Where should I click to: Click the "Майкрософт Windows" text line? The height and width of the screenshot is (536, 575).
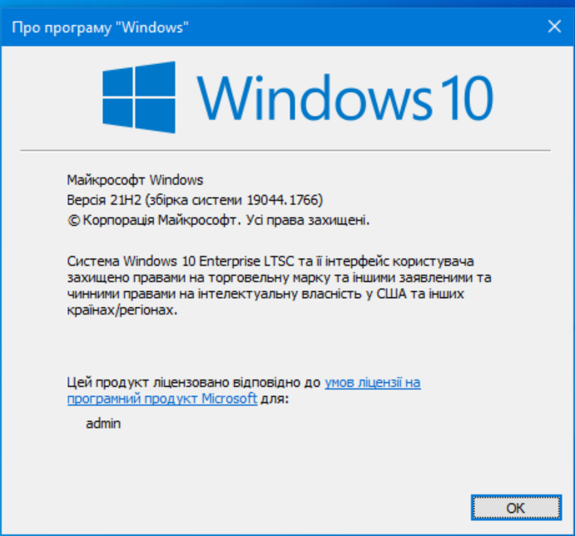pos(134,180)
